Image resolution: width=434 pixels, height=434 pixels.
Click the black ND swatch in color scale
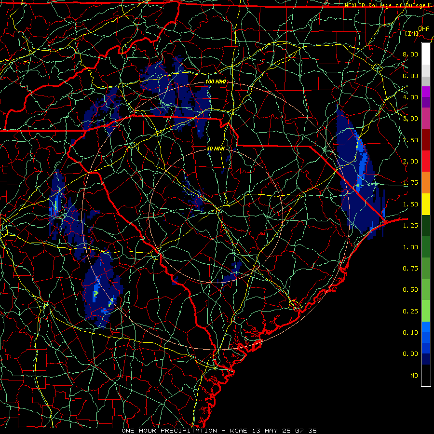pos(426,375)
